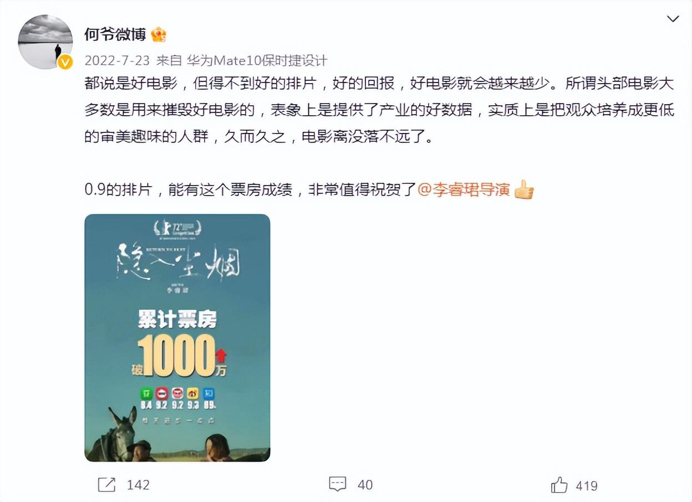
Task: Click the comment count 40
Action: click(x=365, y=485)
